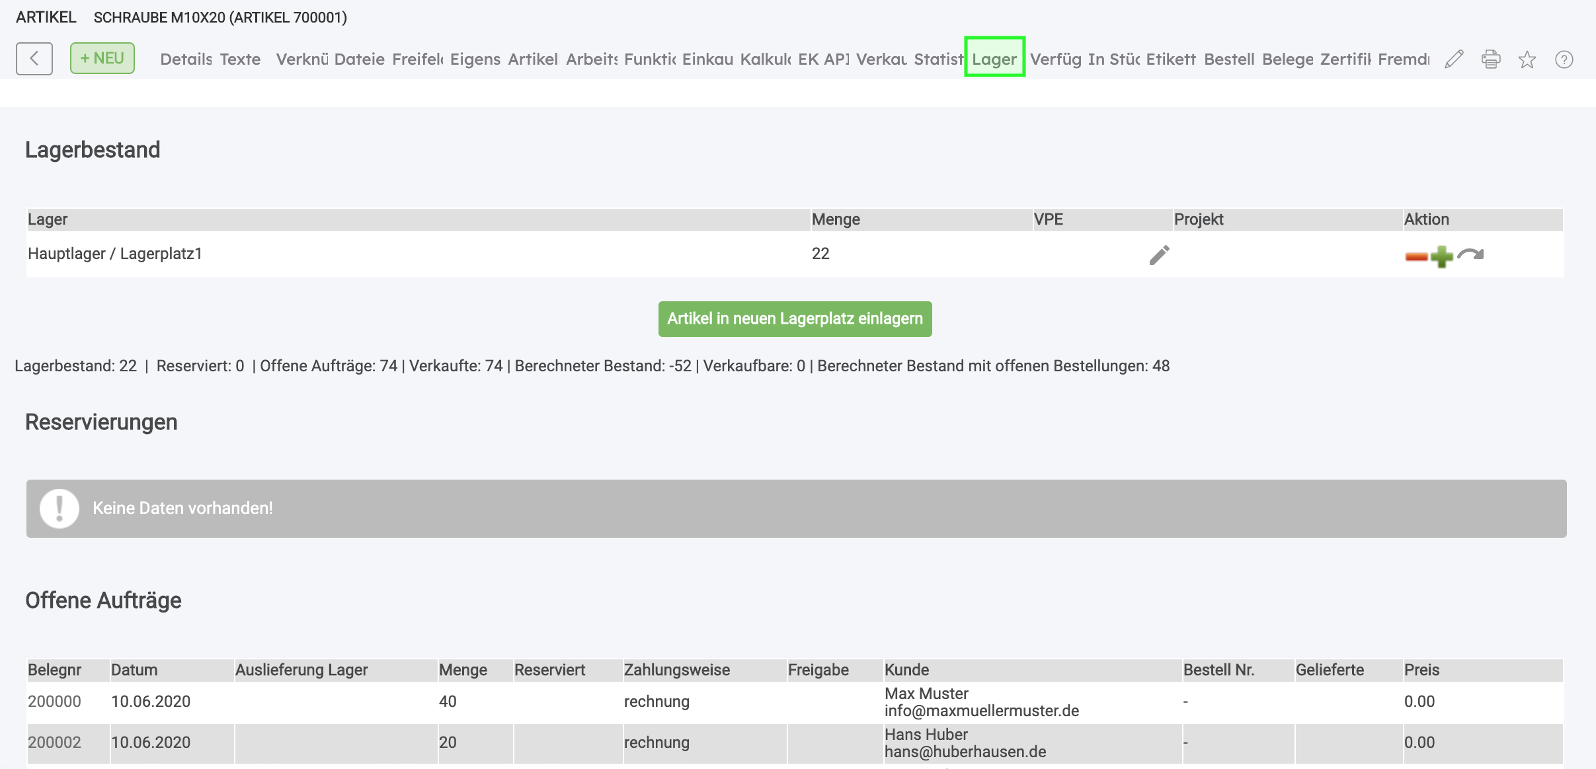Open order 200000 in Offene Aufträge
Screen dimensions: 1596x769
(x=54, y=702)
